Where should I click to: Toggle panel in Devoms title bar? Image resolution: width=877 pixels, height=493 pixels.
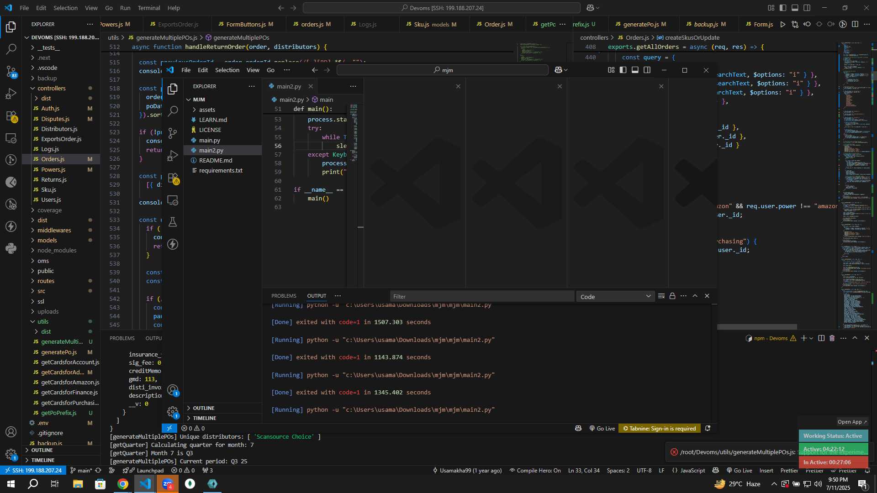tap(795, 8)
